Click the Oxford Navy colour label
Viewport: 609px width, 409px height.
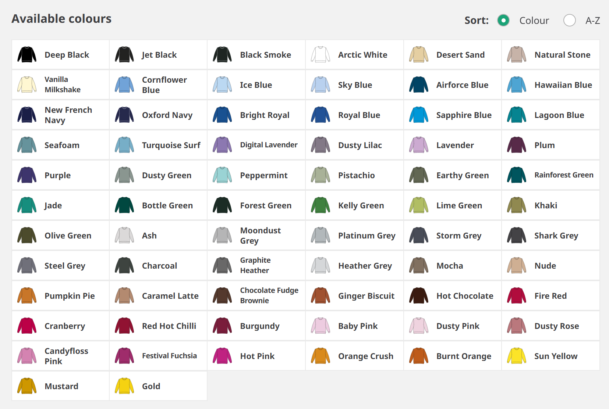[167, 115]
